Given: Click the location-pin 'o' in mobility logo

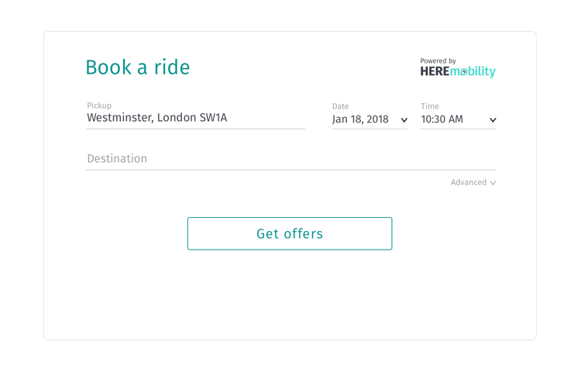Looking at the screenshot, I should click(463, 72).
